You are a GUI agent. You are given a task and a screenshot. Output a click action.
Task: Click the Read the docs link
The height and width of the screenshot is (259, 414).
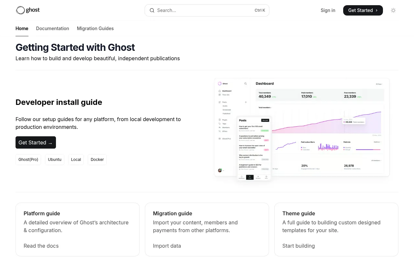tap(41, 246)
